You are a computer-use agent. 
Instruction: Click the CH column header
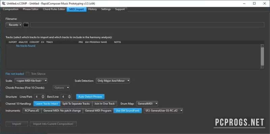[43, 42]
